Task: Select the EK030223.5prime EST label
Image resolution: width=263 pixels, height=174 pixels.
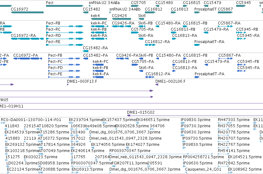Action: point(40,157)
